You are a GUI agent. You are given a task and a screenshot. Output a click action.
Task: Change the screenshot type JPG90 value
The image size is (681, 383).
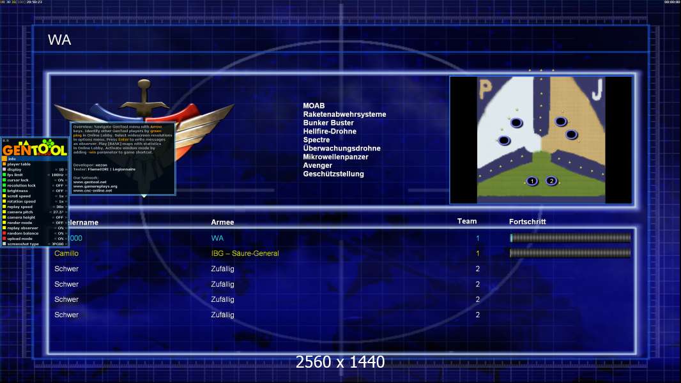pyautogui.click(x=57, y=244)
